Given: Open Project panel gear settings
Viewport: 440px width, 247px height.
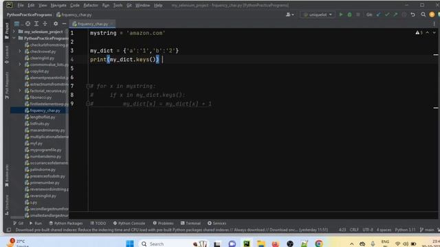Looking at the screenshot, I should point(56,24).
